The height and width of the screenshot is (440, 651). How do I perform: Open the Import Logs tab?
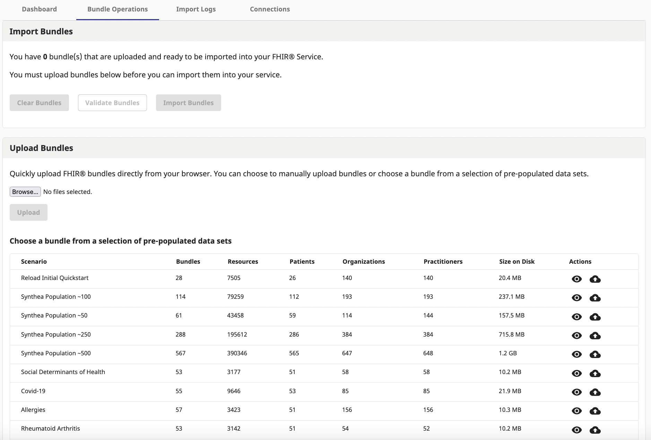click(x=196, y=9)
